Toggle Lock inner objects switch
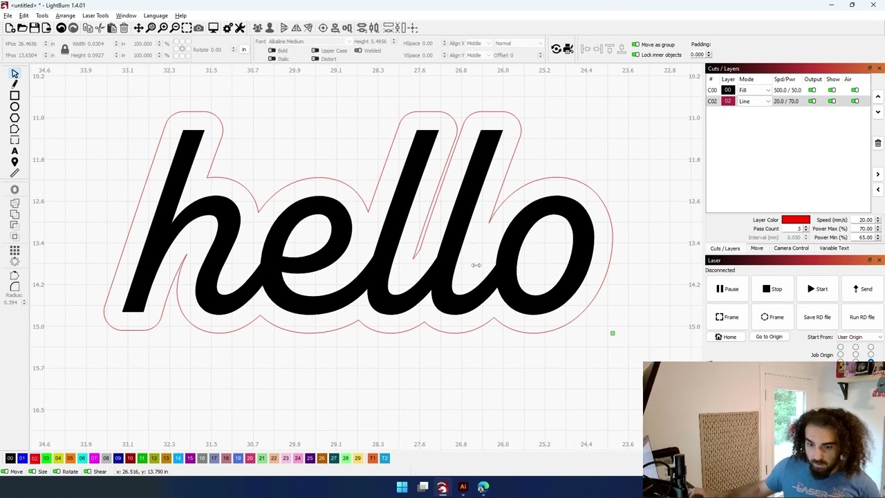 [x=635, y=55]
